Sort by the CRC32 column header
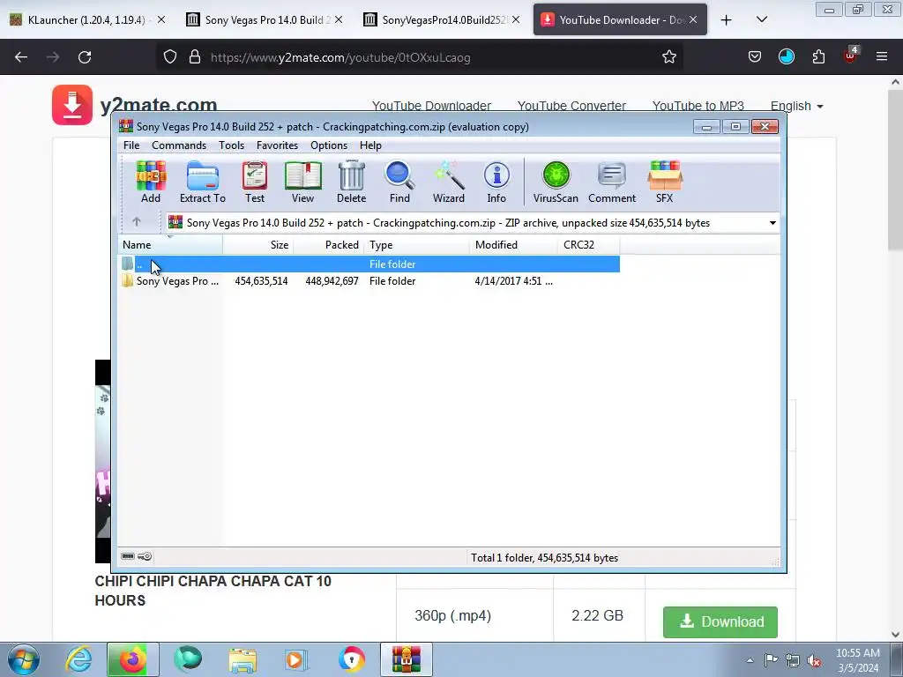903x677 pixels. [588, 245]
